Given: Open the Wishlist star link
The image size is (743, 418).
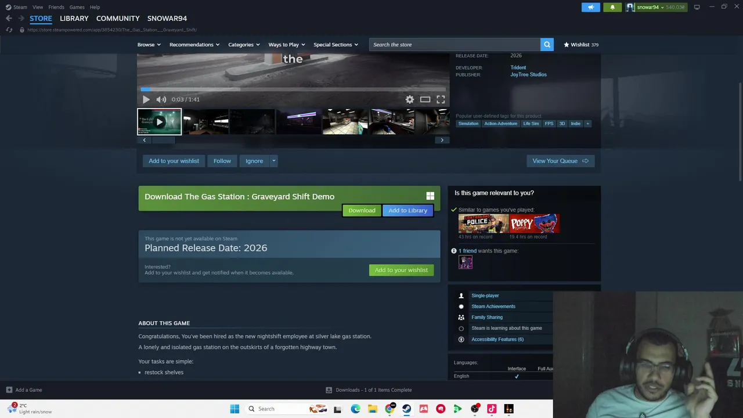Looking at the screenshot, I should pos(581,45).
